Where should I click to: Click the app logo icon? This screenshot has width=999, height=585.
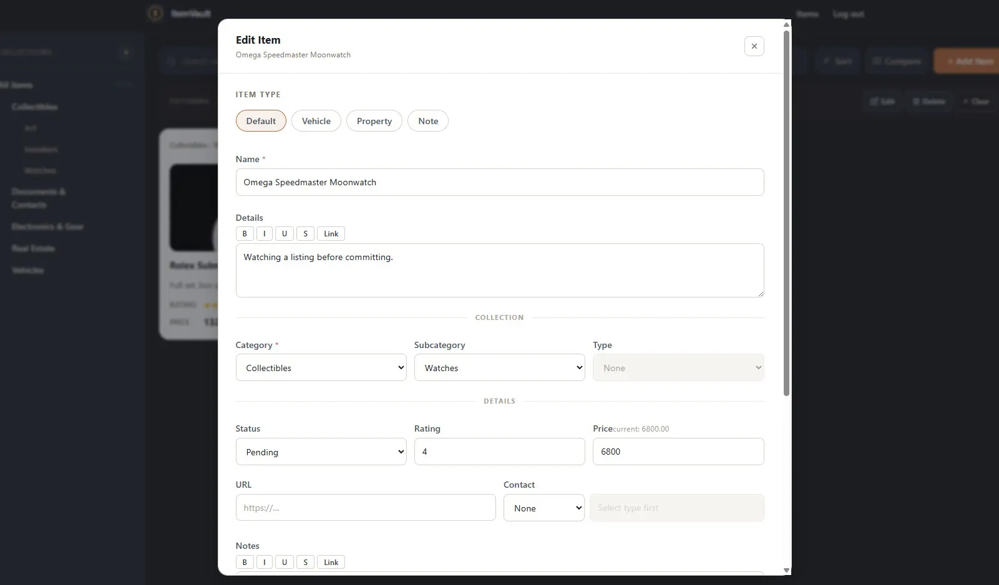click(155, 13)
